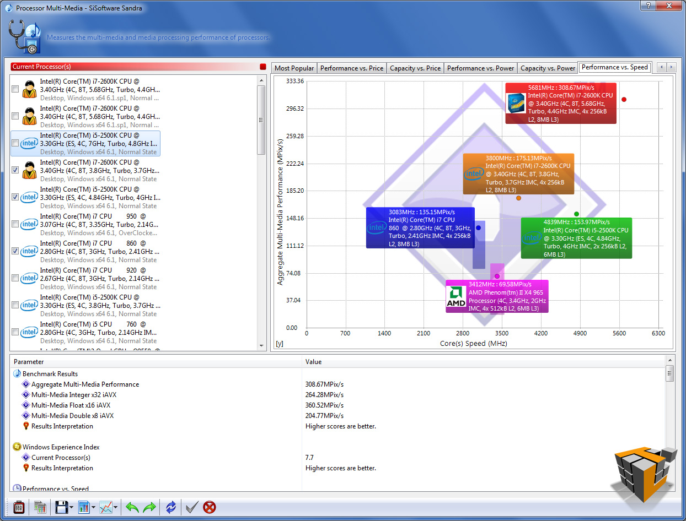This screenshot has height=521, width=686.
Task: Uncheck the i7-2600K 3.8GHz processor checkbox
Action: tap(15, 170)
